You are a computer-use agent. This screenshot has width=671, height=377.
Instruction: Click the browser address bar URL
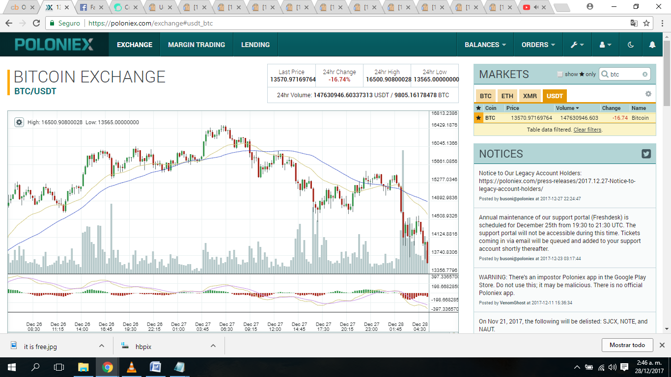point(150,23)
